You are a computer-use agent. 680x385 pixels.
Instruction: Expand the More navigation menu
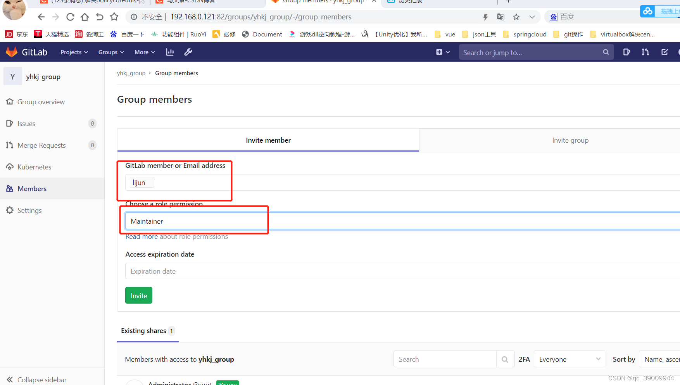(145, 52)
